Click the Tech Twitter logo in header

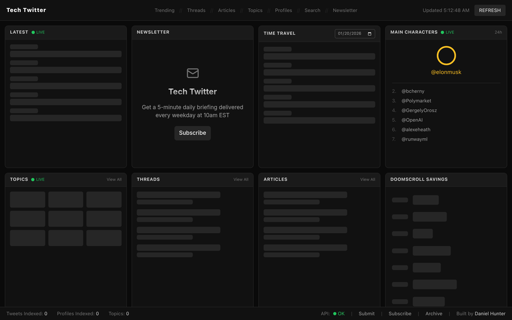pos(26,10)
